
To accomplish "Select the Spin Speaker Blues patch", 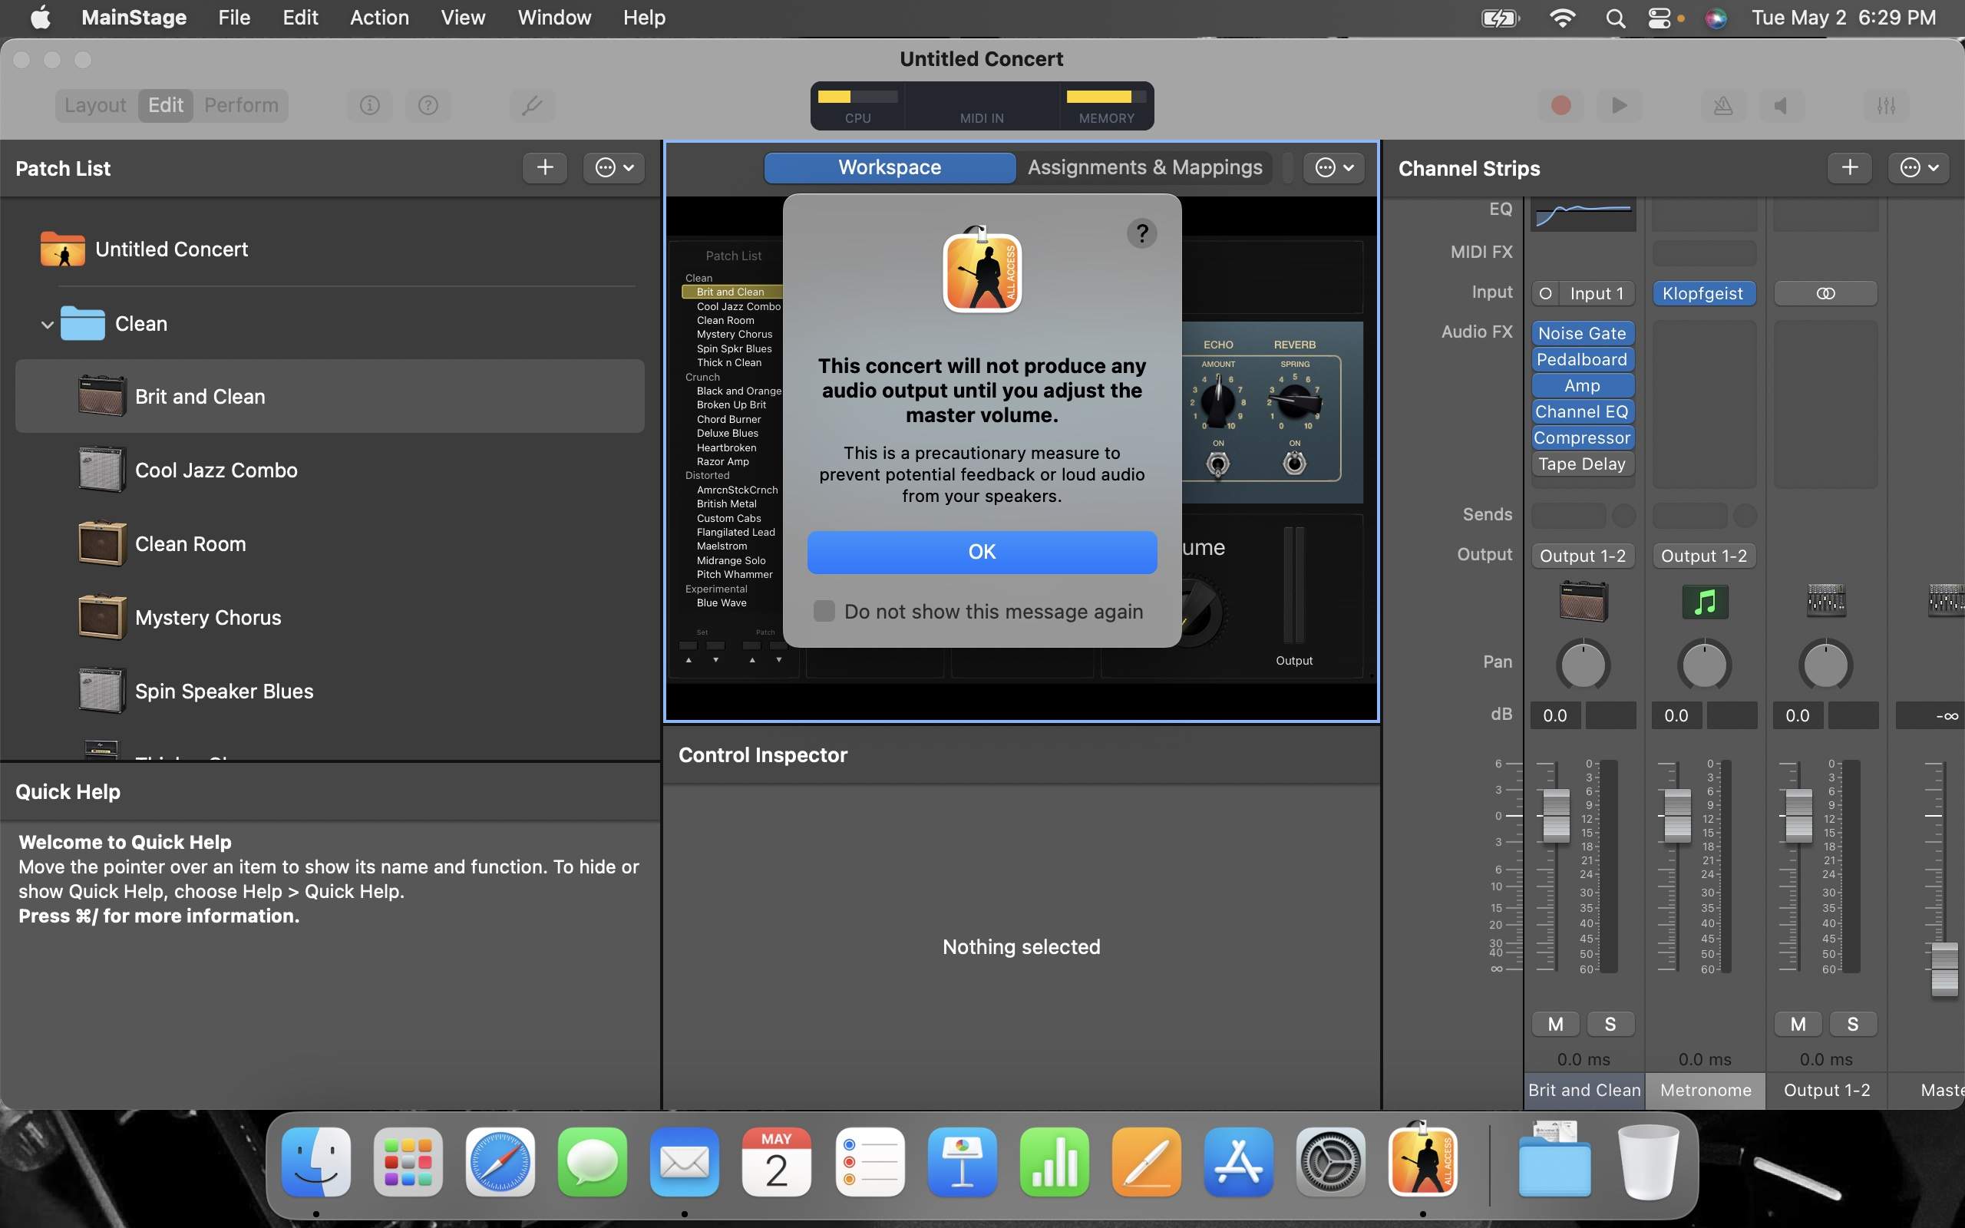I will tap(329, 692).
